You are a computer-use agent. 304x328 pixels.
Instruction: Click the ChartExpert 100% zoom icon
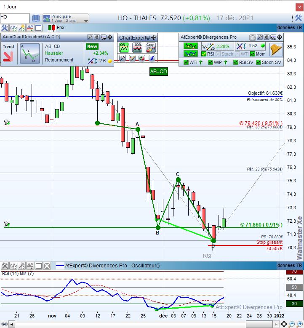click(x=137, y=48)
